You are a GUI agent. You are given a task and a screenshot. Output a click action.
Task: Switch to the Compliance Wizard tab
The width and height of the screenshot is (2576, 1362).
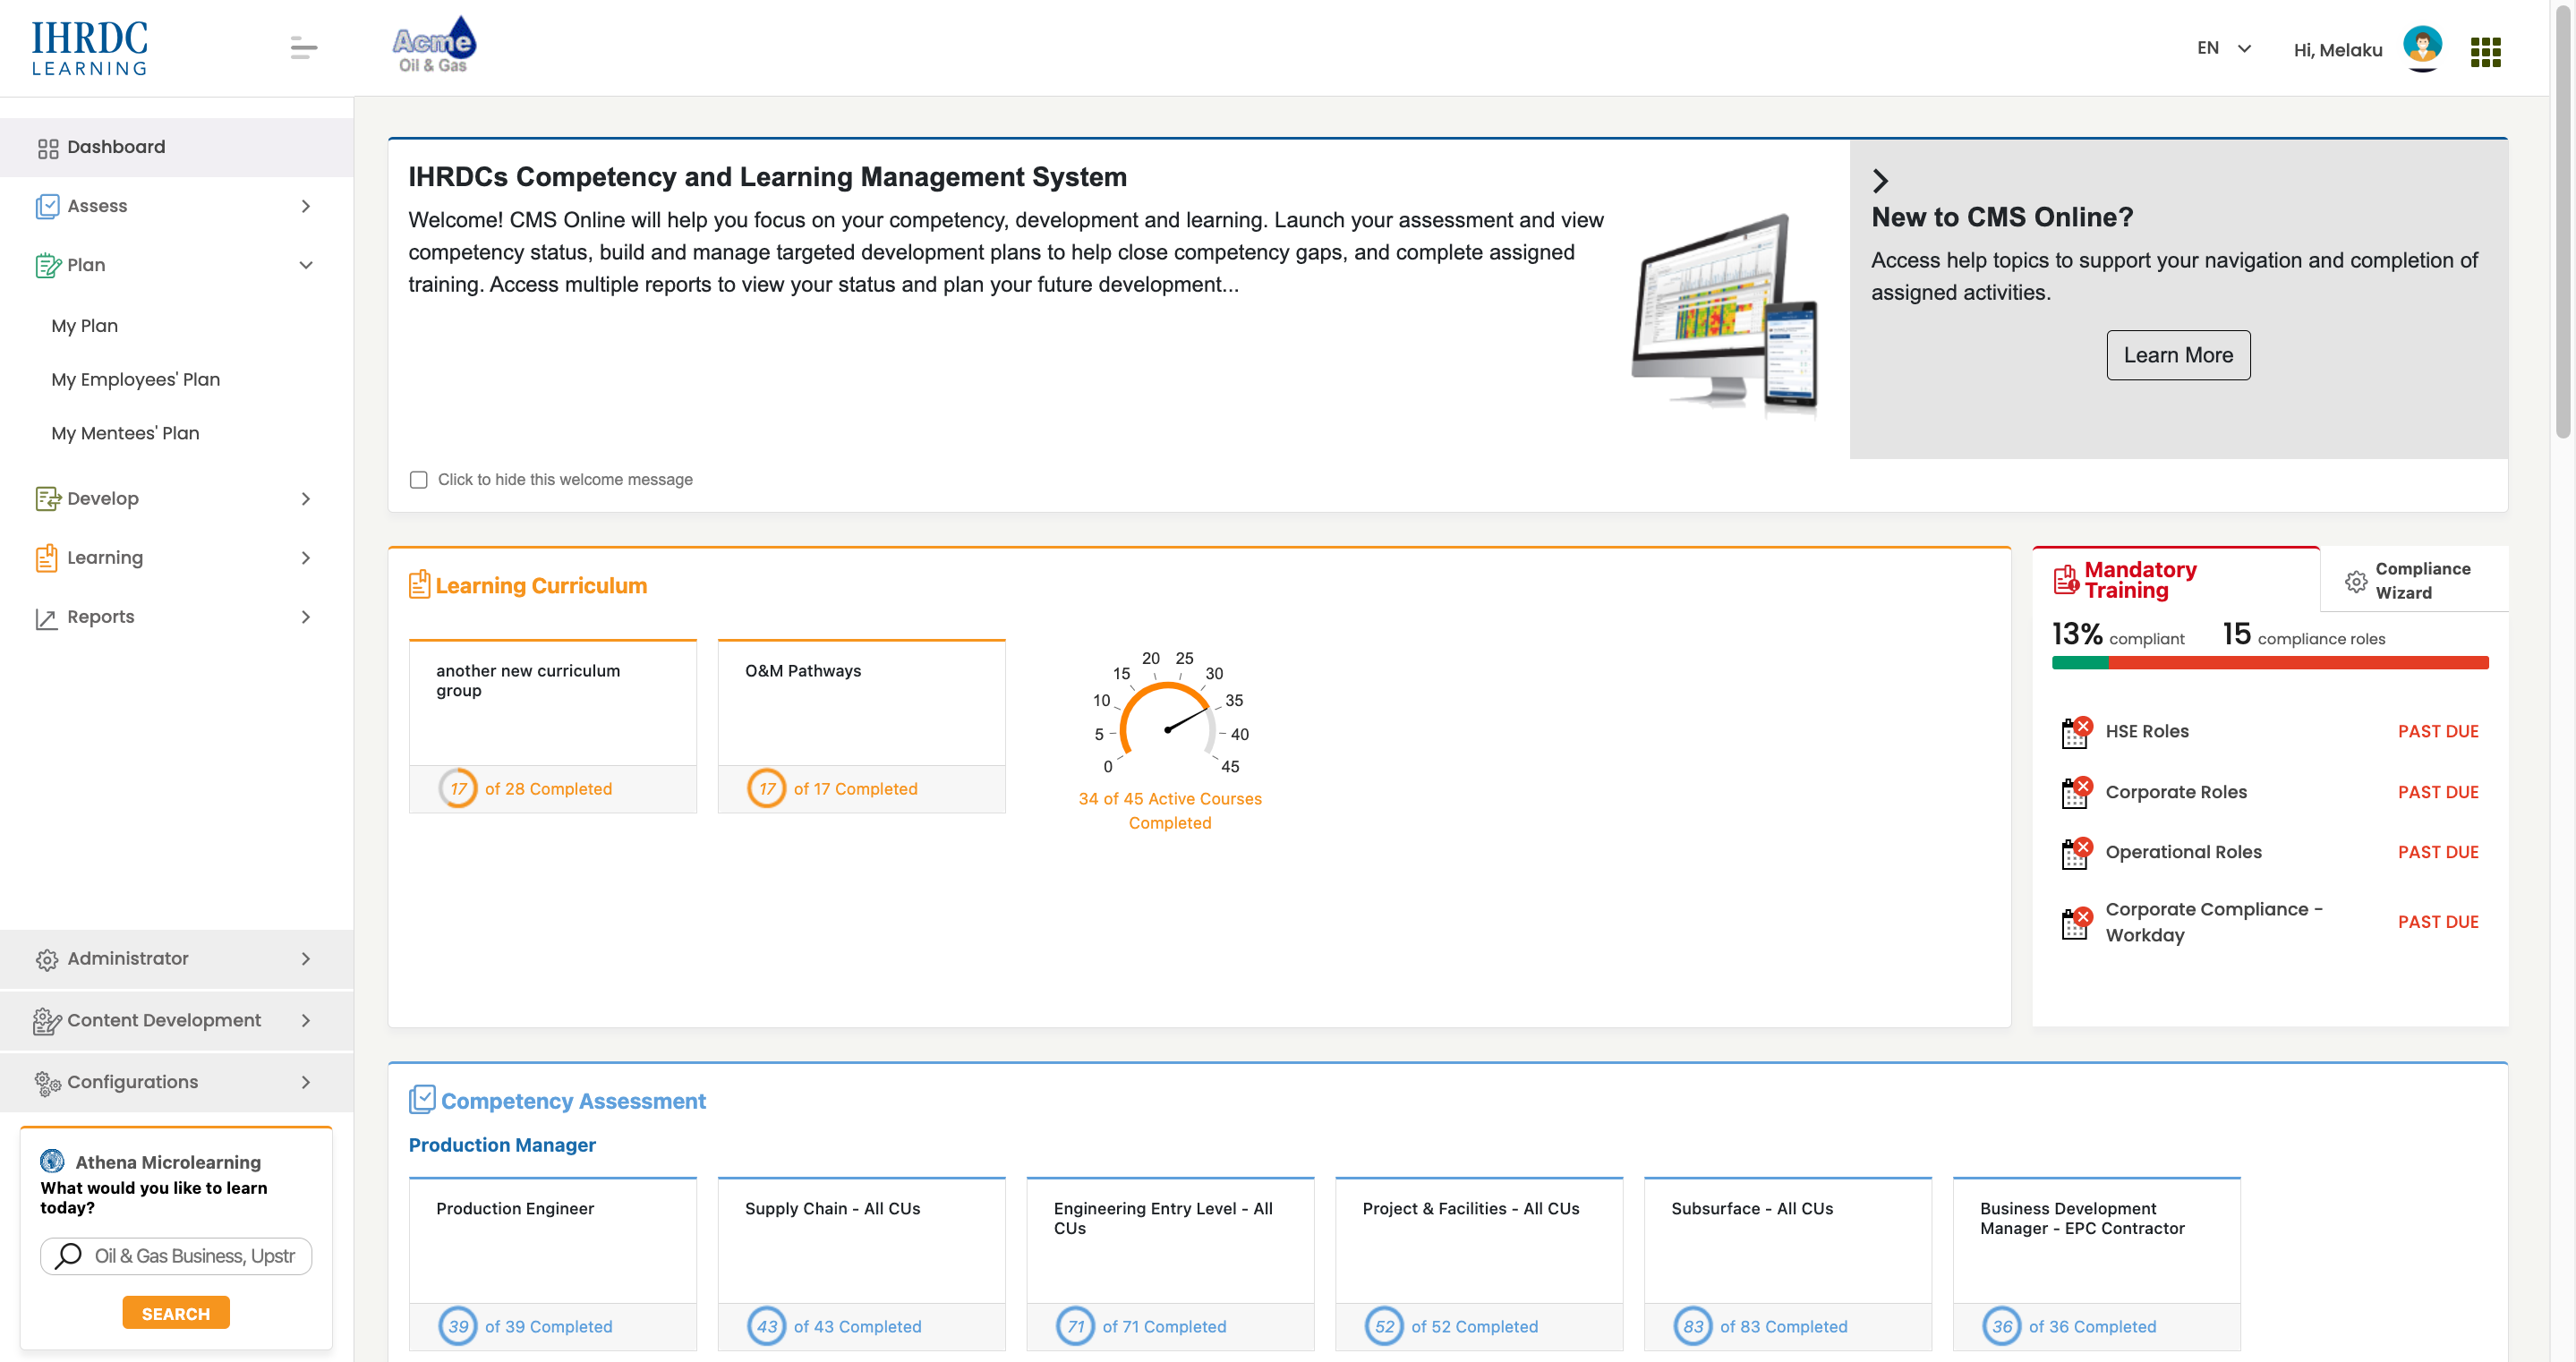click(2413, 580)
